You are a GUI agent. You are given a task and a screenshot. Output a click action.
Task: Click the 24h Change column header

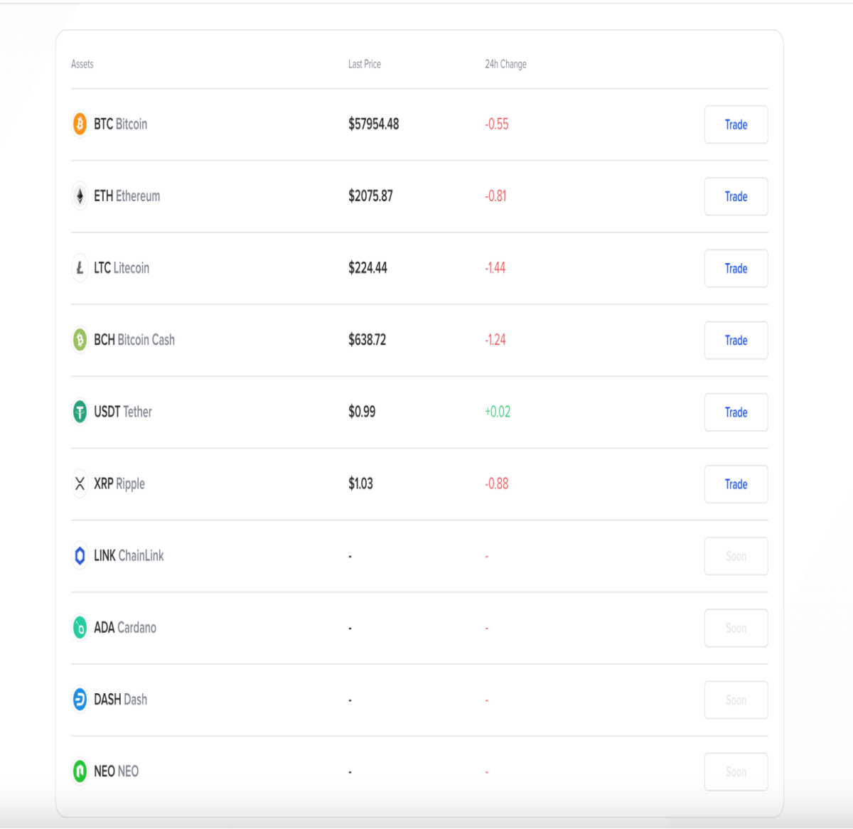click(x=506, y=64)
